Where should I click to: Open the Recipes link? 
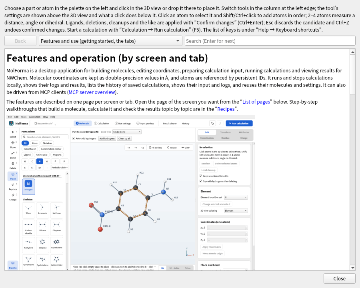pos(226,109)
